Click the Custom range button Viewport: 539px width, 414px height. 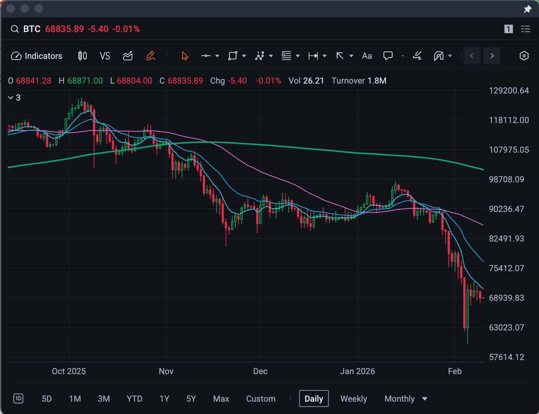pyautogui.click(x=261, y=399)
